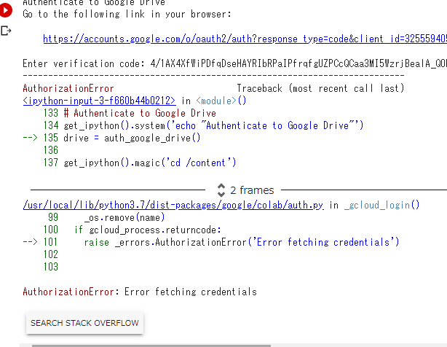Image resolution: width=447 pixels, height=347 pixels.
Task: Click the SEARCH STACK OVERFLOW button
Action: [x=84, y=323]
